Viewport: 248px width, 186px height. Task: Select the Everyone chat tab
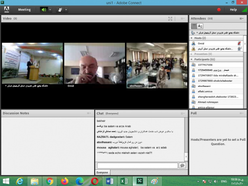pos(102,172)
